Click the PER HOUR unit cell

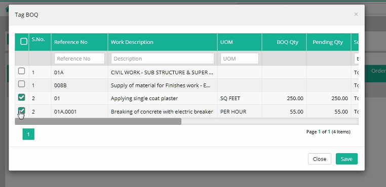233,112
